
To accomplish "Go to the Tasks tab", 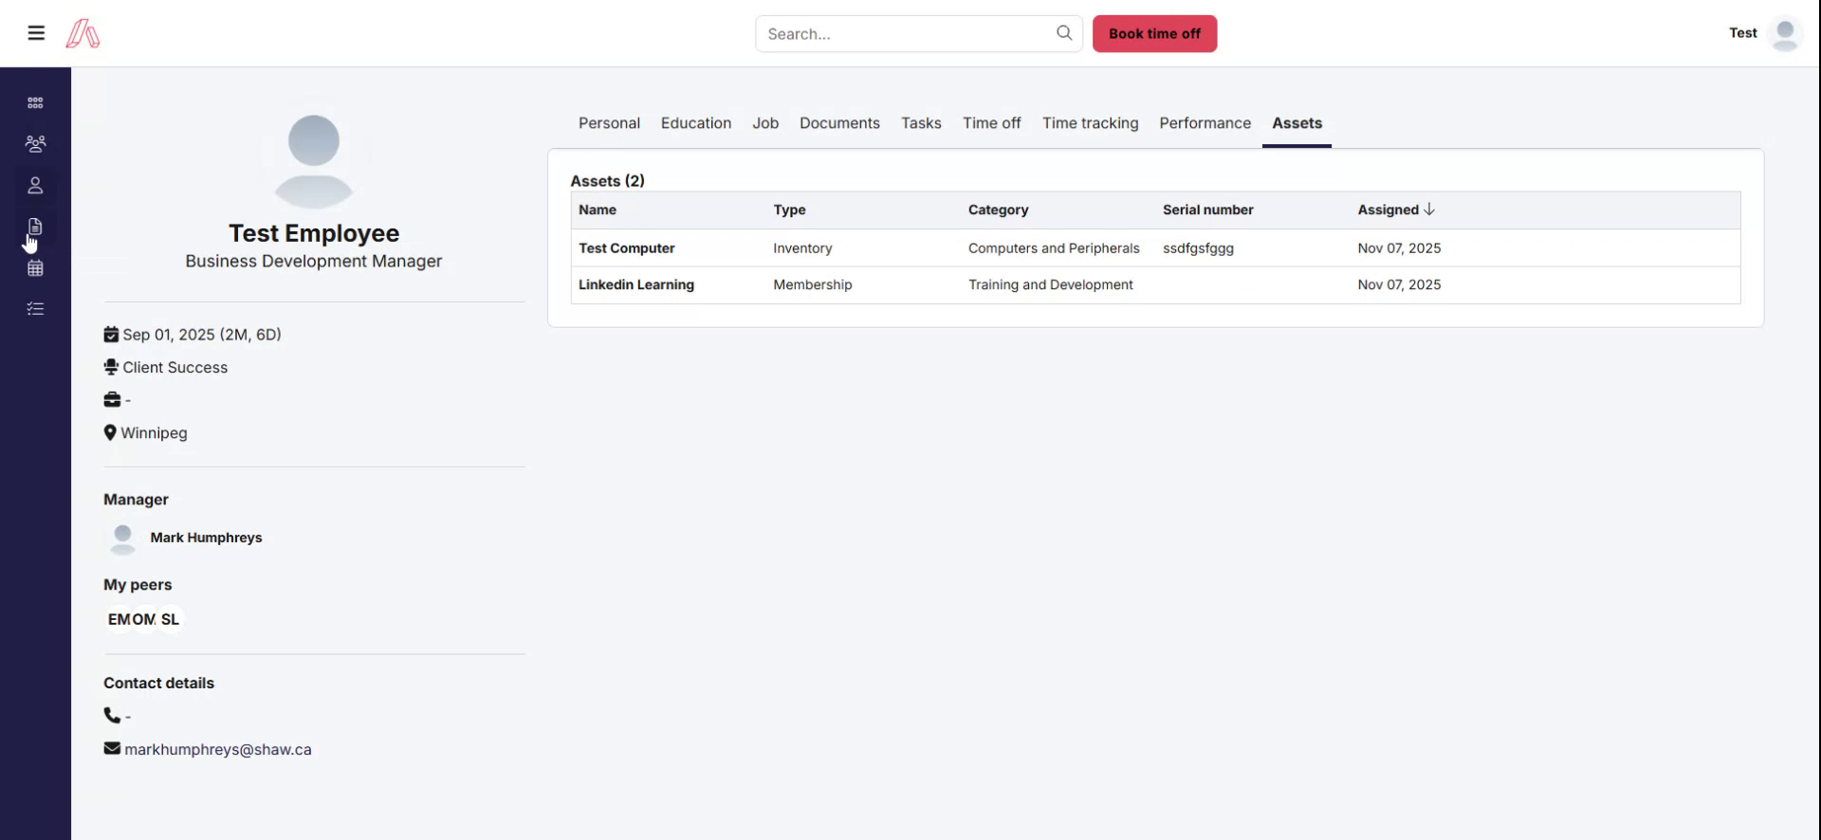I will click(921, 123).
